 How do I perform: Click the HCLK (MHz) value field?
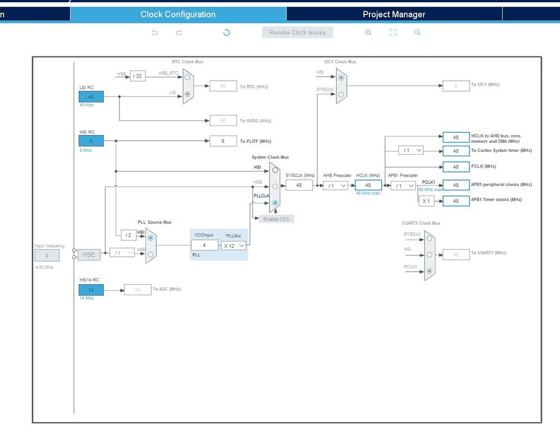point(368,185)
